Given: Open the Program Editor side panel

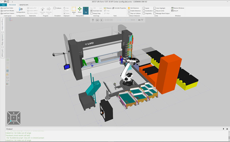Looking at the screenshot, I should coord(2,25).
